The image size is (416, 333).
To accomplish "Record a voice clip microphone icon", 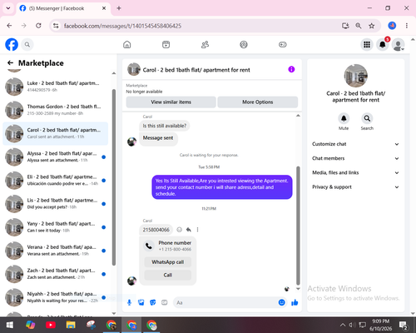I will [129, 302].
